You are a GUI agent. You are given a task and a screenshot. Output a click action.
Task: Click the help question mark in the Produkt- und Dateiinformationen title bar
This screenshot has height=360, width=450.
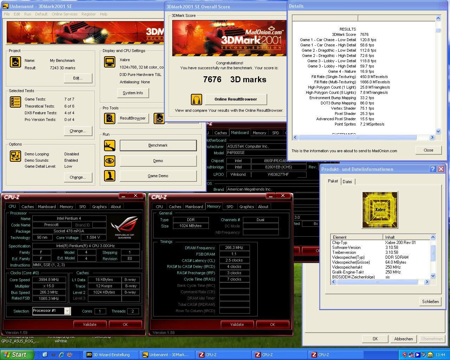click(x=433, y=169)
